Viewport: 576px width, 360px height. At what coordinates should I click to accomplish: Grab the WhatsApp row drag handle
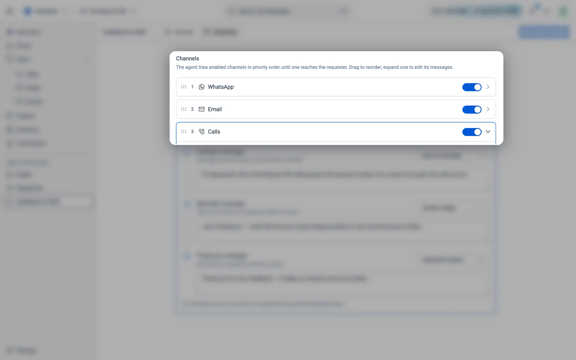tap(183, 87)
